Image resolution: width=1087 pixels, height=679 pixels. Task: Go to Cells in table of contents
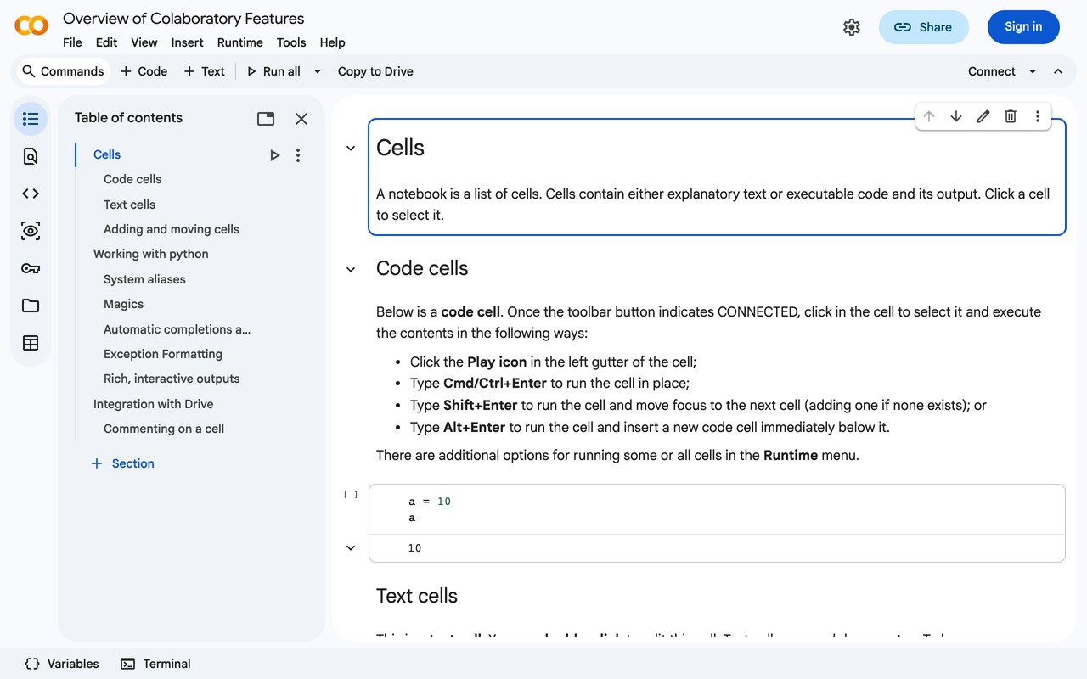click(x=107, y=154)
